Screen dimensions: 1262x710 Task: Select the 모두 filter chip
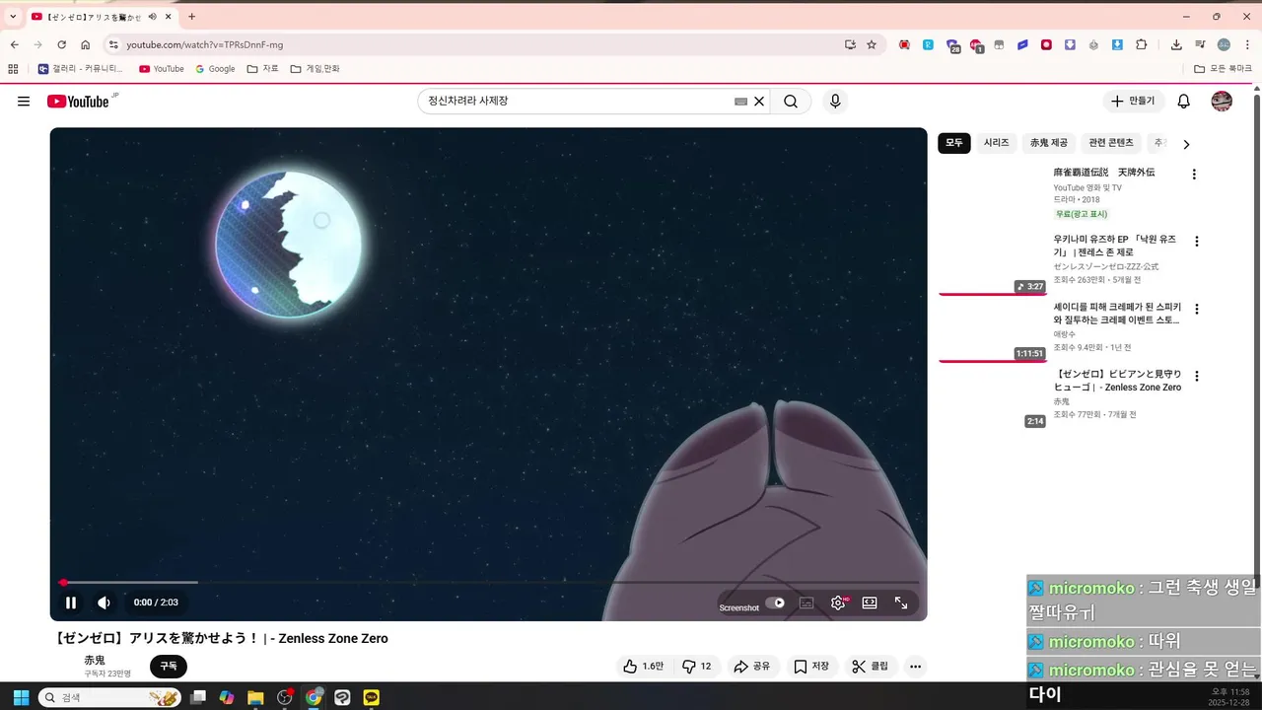click(x=954, y=143)
